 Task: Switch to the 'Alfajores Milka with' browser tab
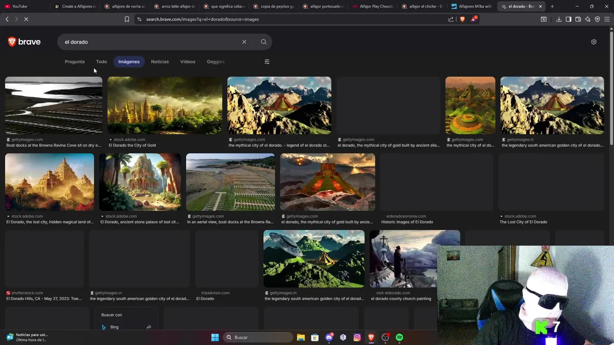tap(472, 6)
